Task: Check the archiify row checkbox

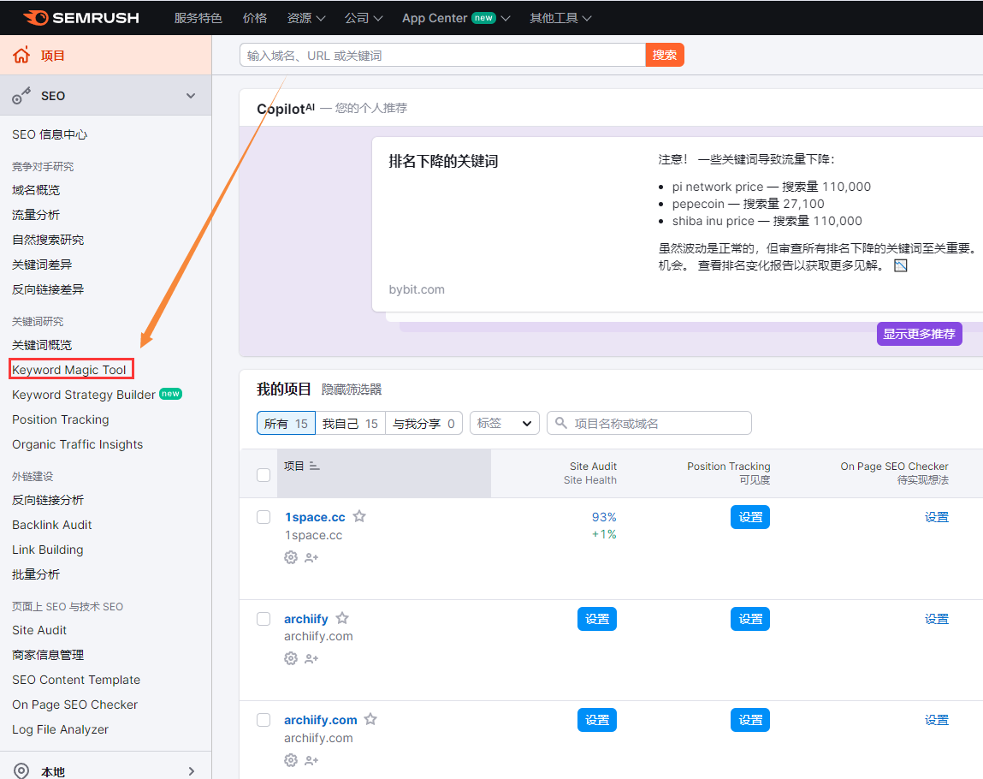Action: (x=264, y=618)
